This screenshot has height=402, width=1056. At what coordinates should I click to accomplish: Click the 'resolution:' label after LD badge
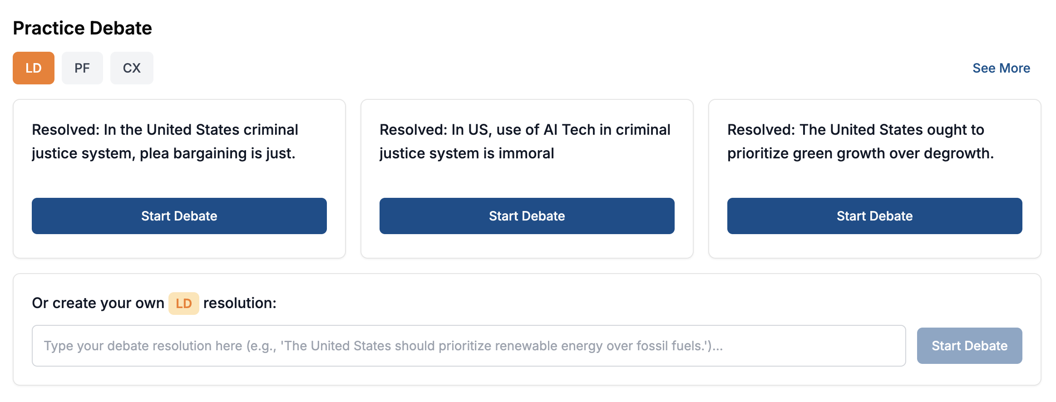[240, 303]
